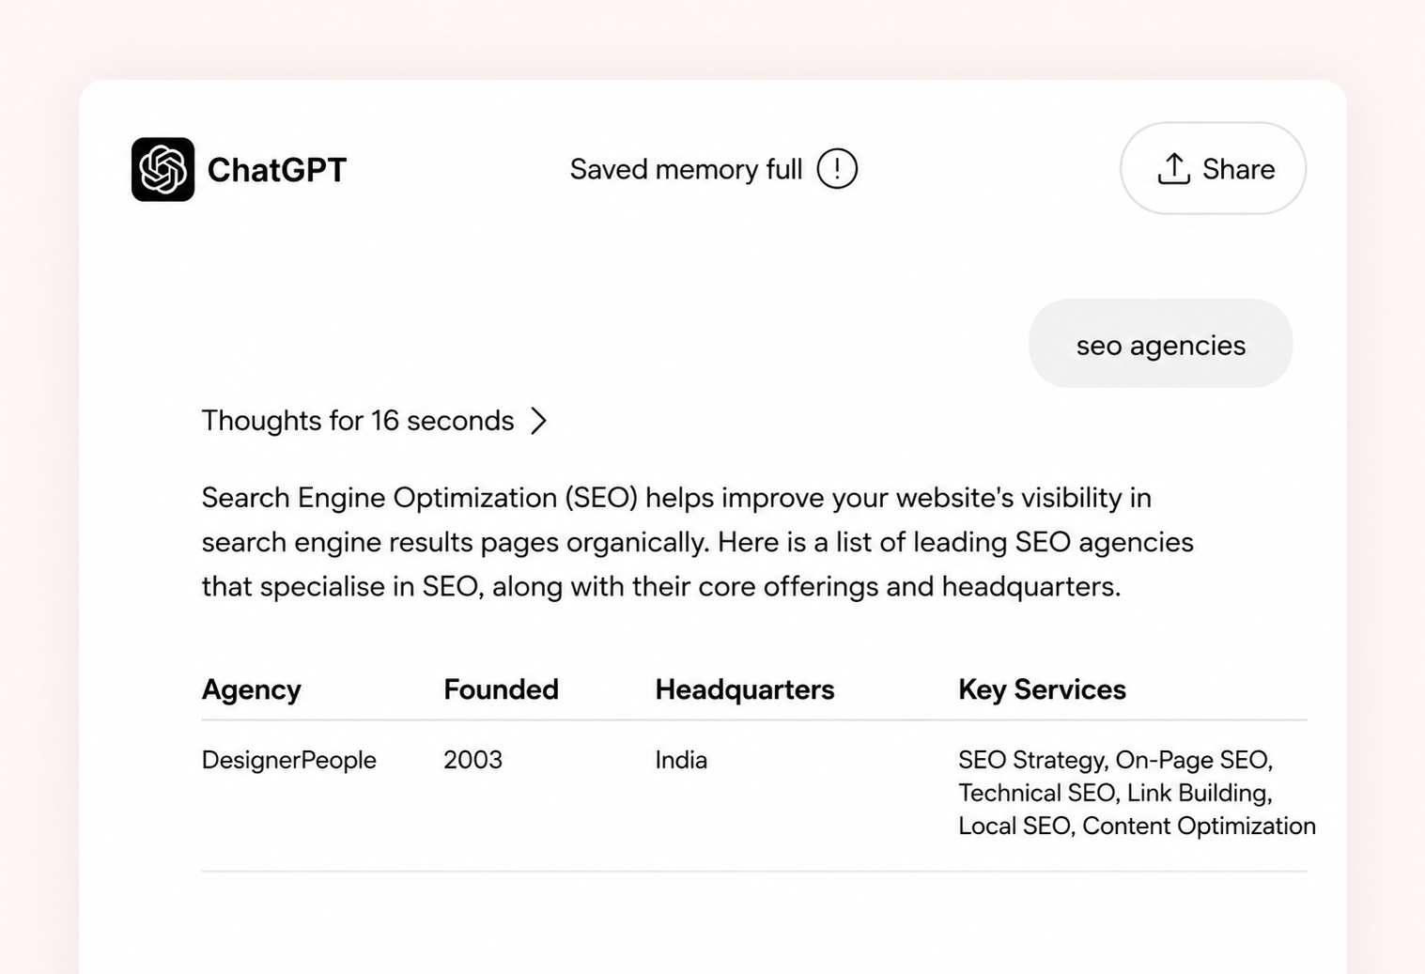The width and height of the screenshot is (1425, 974).
Task: Click the Key Services column header
Action: (x=1042, y=689)
